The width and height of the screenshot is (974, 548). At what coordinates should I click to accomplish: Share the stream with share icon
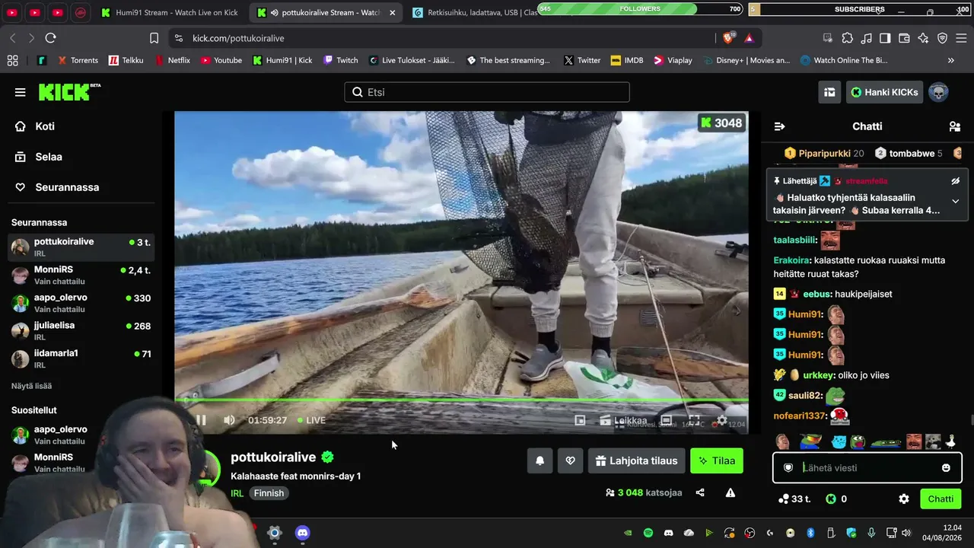tap(700, 492)
